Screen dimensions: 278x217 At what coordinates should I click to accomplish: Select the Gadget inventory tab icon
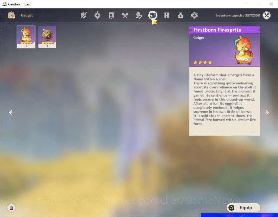pos(153,15)
